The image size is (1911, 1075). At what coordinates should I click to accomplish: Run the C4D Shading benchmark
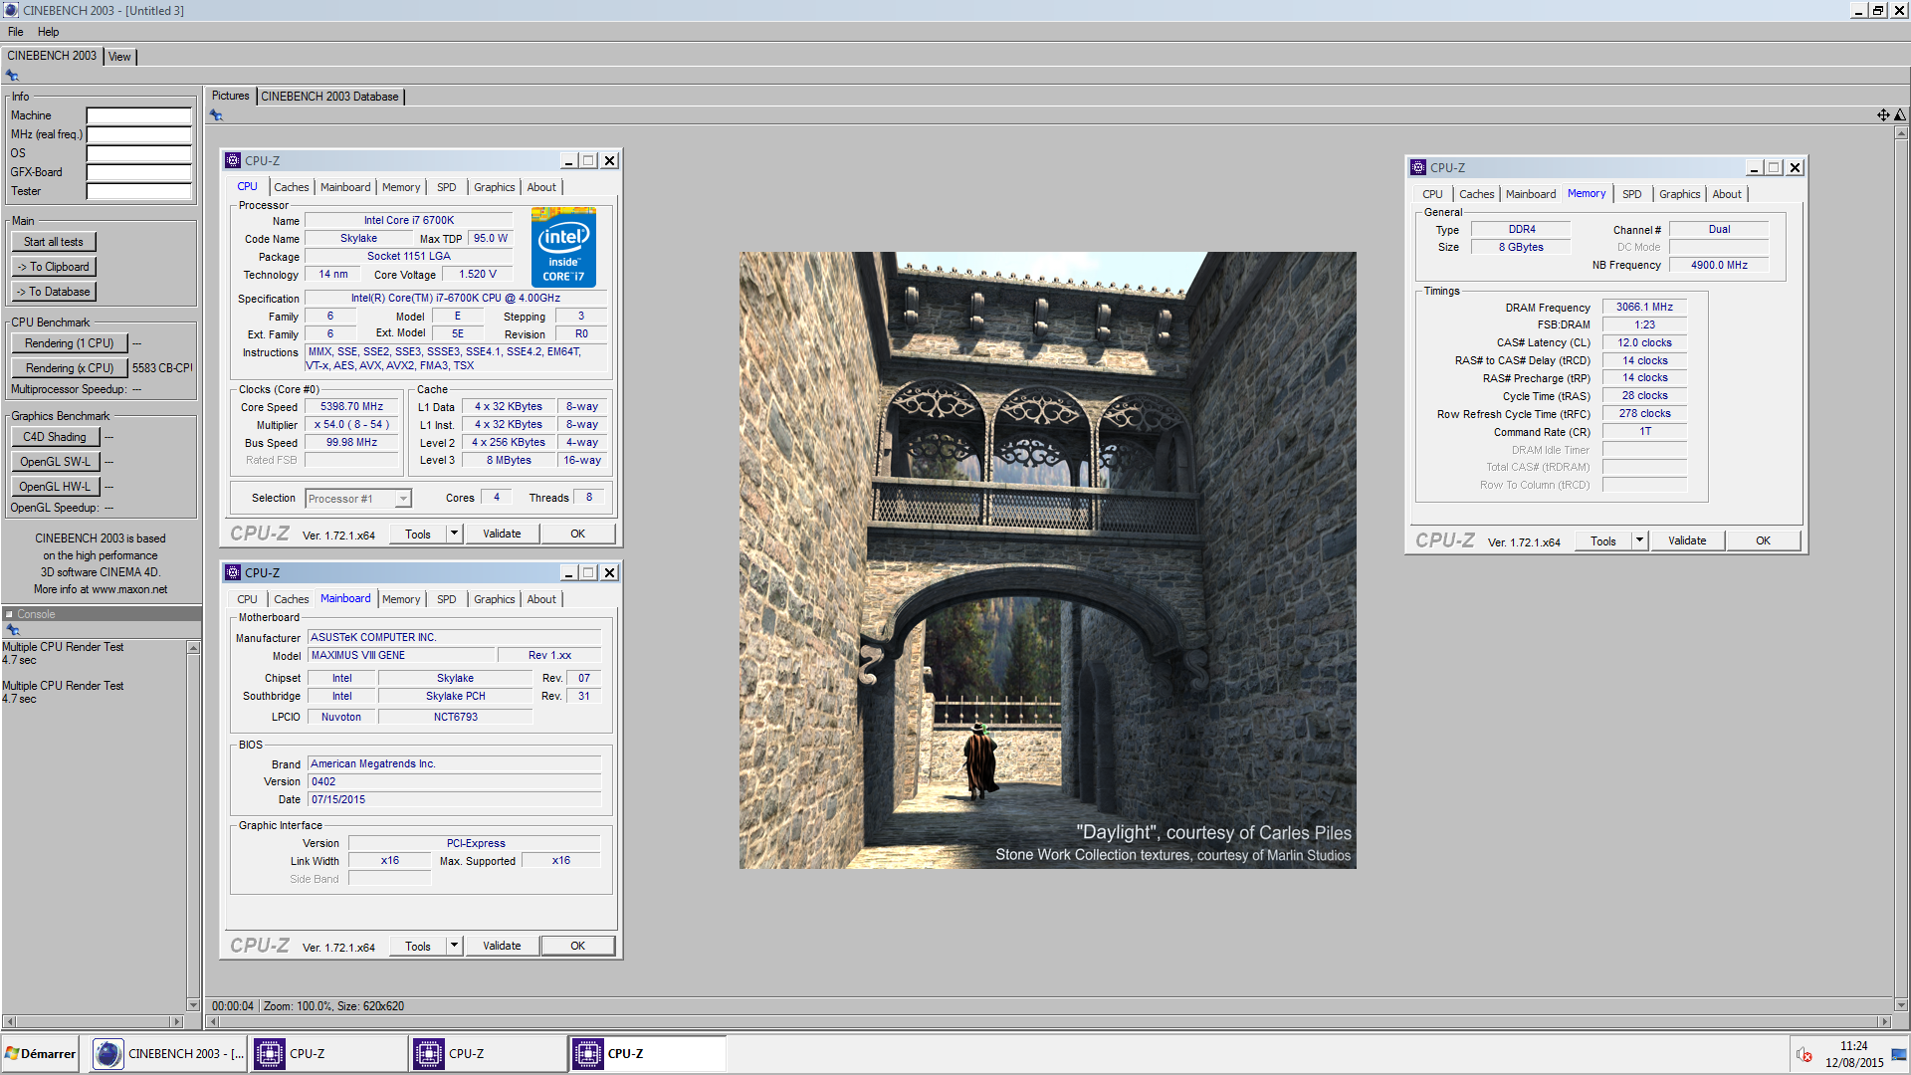[x=55, y=437]
